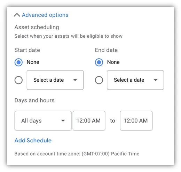This screenshot has height=172, width=181.
Task: Click the End date label
Action: (106, 50)
